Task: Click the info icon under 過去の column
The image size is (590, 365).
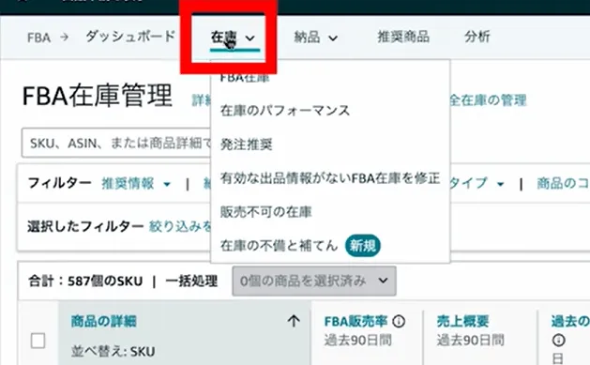Action: coord(558,341)
